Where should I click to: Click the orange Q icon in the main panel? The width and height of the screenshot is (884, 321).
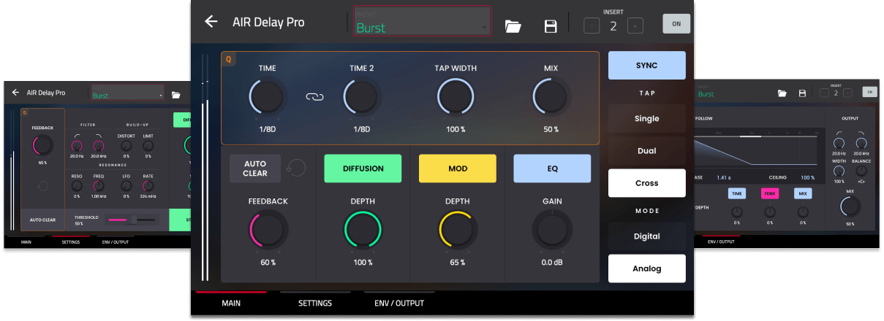click(228, 60)
